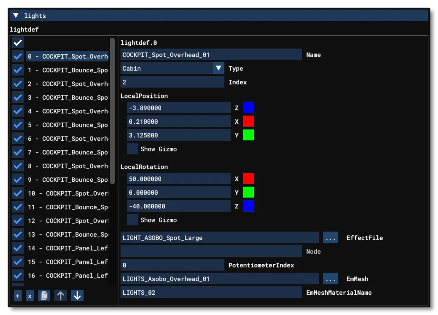Browse EmMesh with ellipsis button
Screen dimensions: 438x315
330,279
